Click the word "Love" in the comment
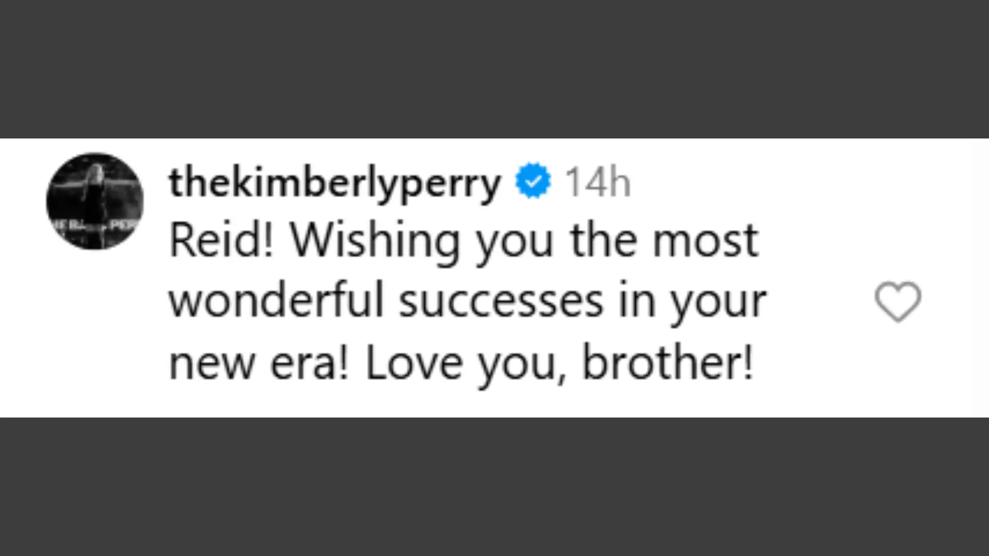 pyautogui.click(x=414, y=363)
